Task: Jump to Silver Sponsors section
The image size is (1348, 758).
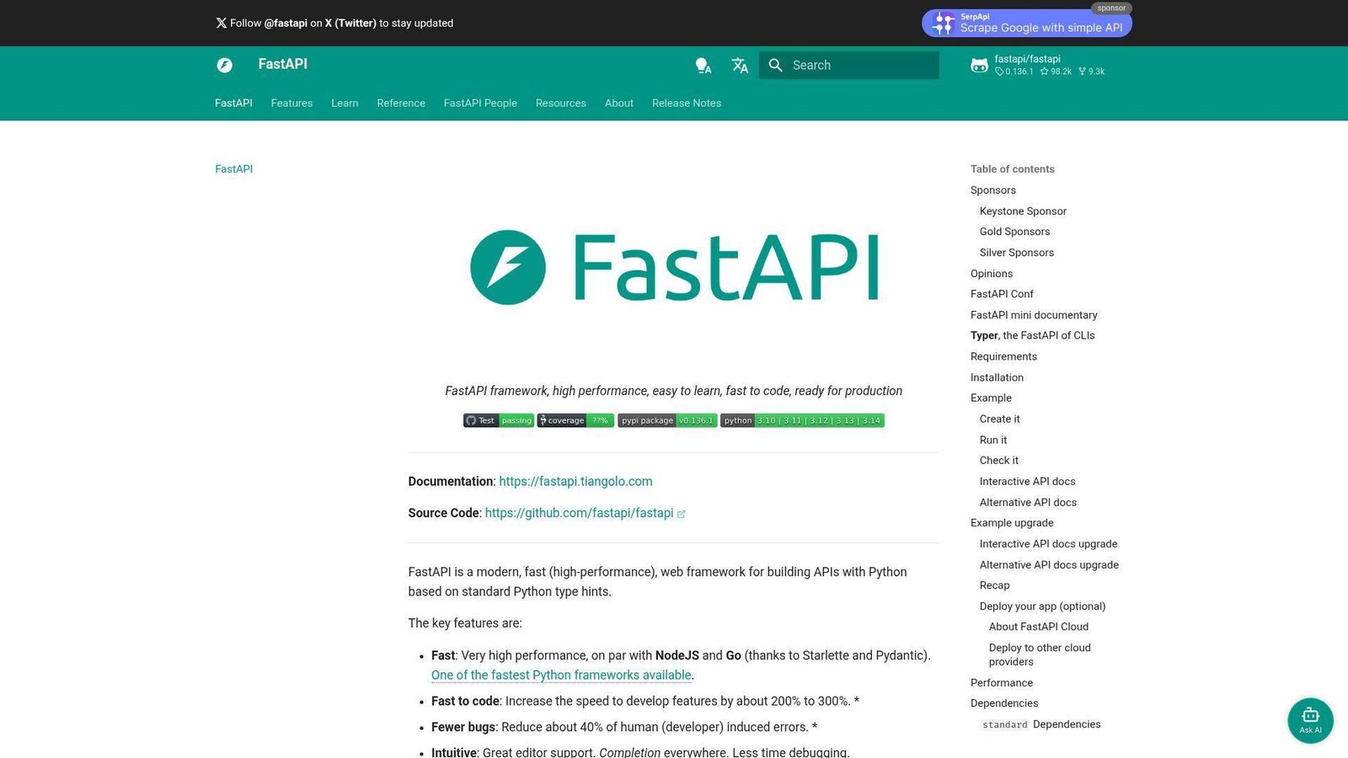Action: click(x=1017, y=253)
